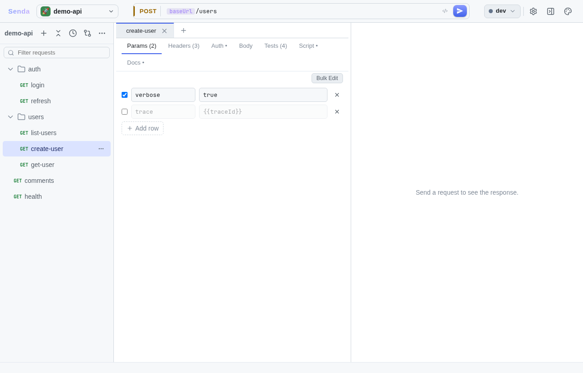The height and width of the screenshot is (373, 583).
Task: Open the Auth tab
Action: click(x=219, y=46)
